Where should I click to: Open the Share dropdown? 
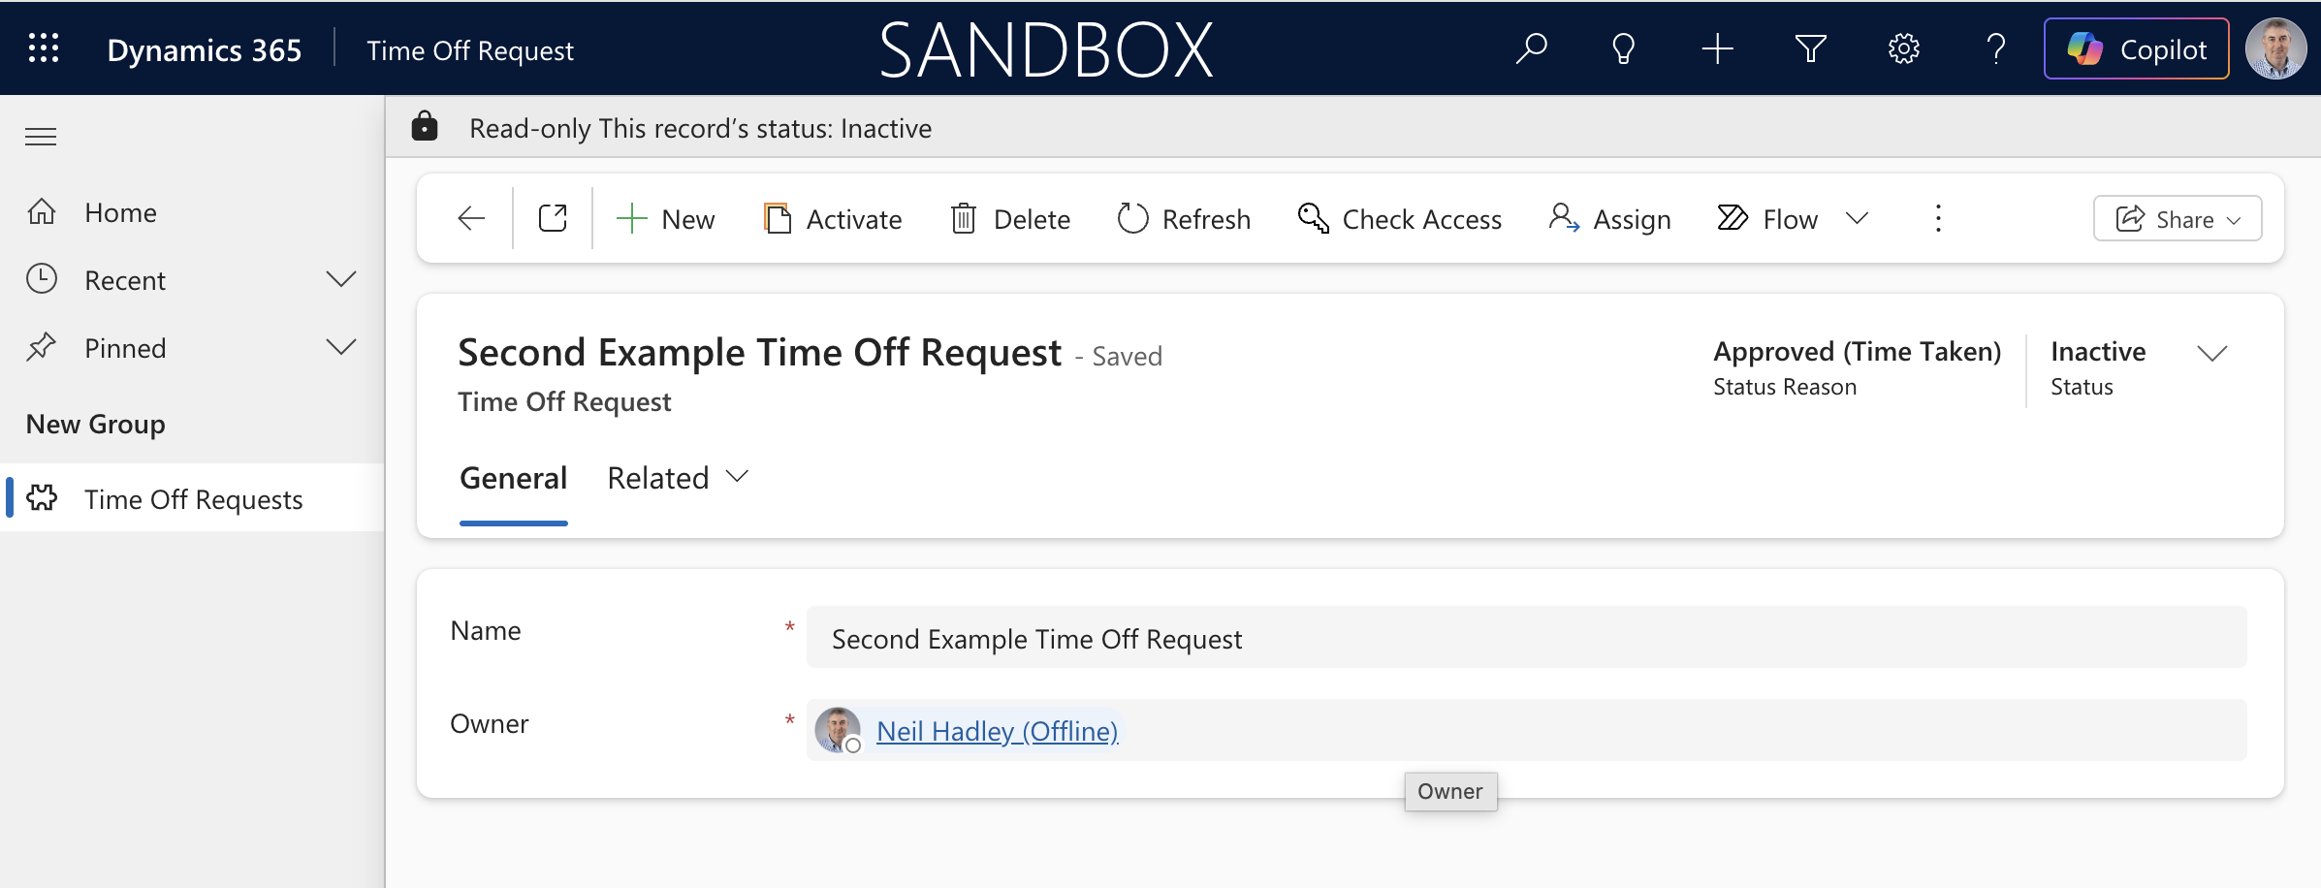(x=2178, y=218)
